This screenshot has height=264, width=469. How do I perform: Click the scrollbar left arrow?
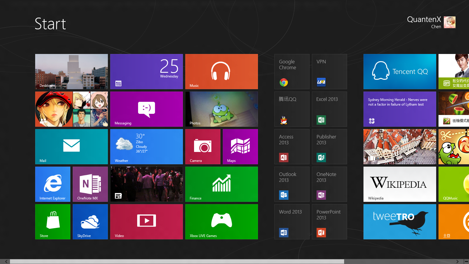pyautogui.click(x=6, y=261)
